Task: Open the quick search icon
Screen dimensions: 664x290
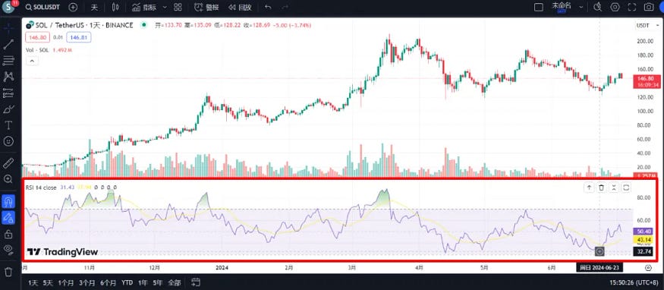Action: tap(597, 7)
